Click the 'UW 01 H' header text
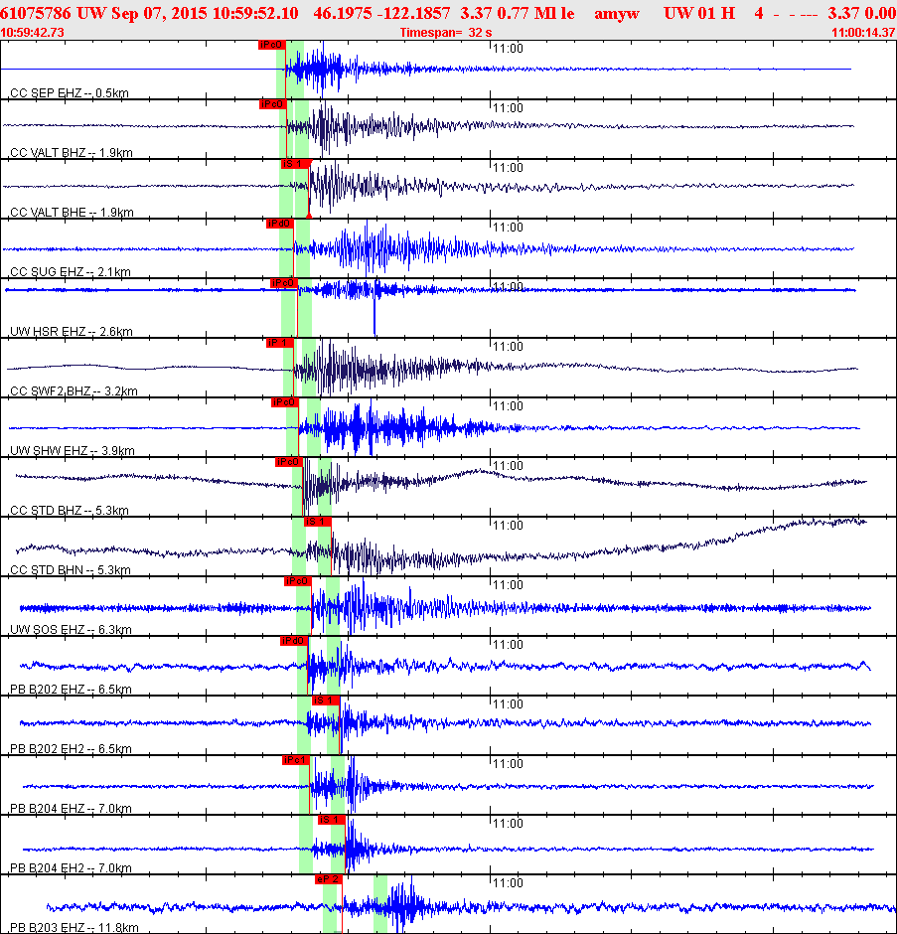This screenshot has width=897, height=934. coord(699,13)
